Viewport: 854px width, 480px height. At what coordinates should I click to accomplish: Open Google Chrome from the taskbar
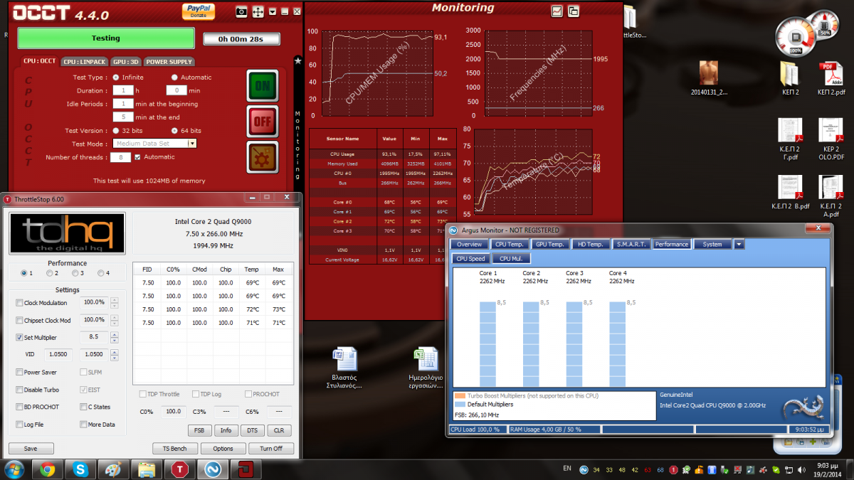(48, 469)
